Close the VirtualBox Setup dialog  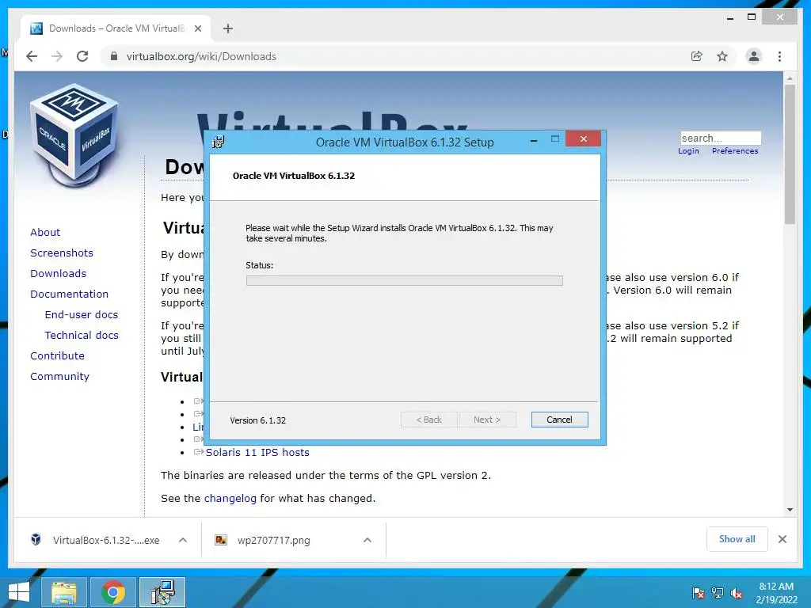coord(584,139)
